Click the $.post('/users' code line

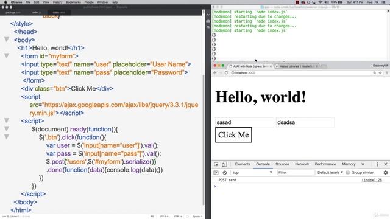101,162
